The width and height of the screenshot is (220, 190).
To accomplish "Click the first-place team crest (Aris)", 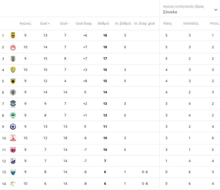I will (13, 36).
